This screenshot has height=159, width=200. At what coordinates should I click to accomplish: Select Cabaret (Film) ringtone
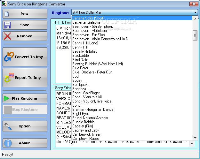tap(132, 126)
